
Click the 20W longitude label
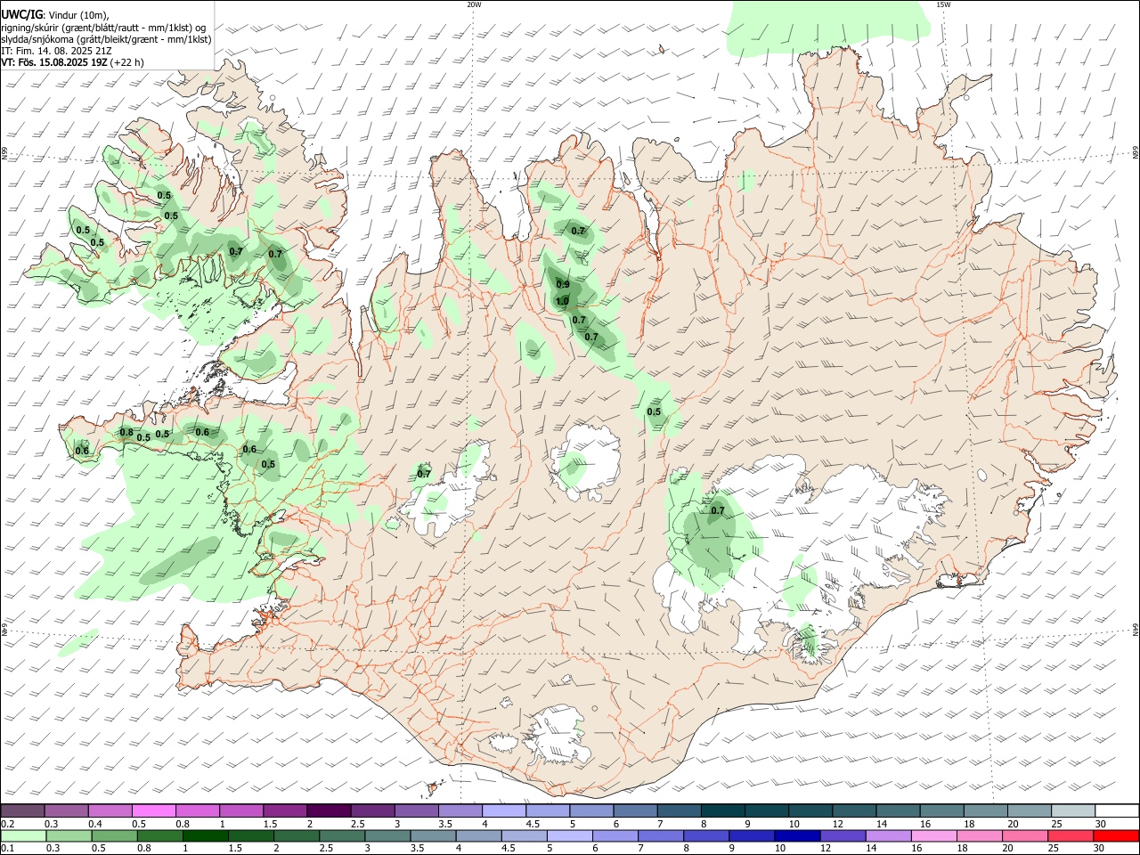[x=474, y=4]
